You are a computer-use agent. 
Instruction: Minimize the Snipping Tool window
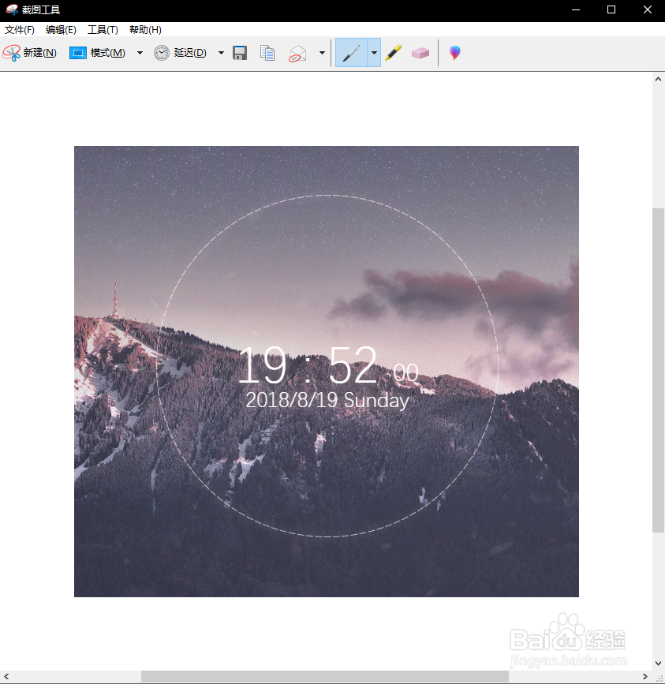(576, 9)
